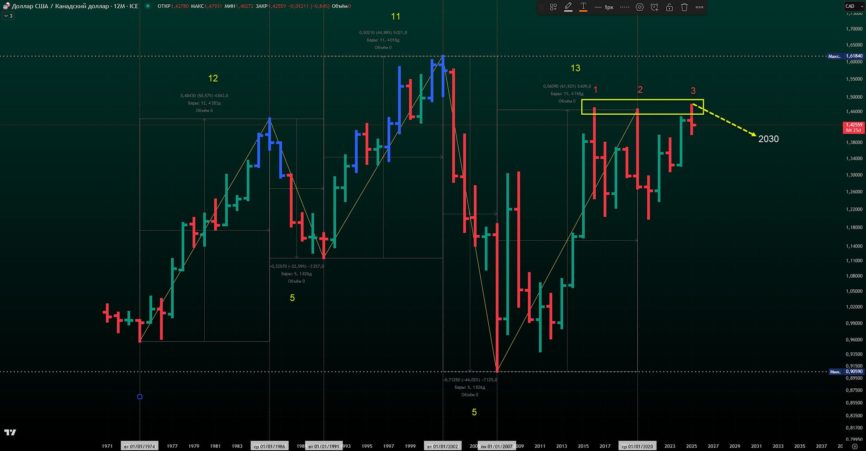The height and width of the screenshot is (451, 866).
Task: Open more options with the three-dots icon
Action: pyautogui.click(x=699, y=7)
